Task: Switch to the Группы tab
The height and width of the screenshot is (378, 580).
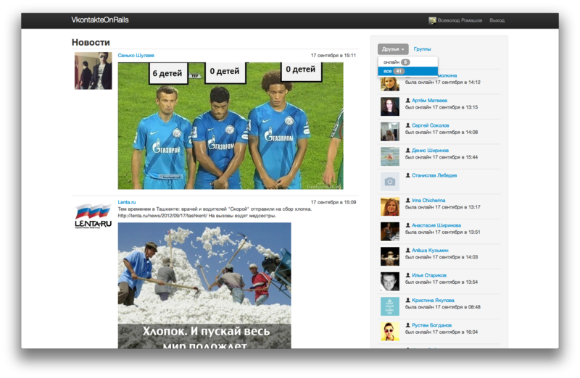Action: pos(422,49)
